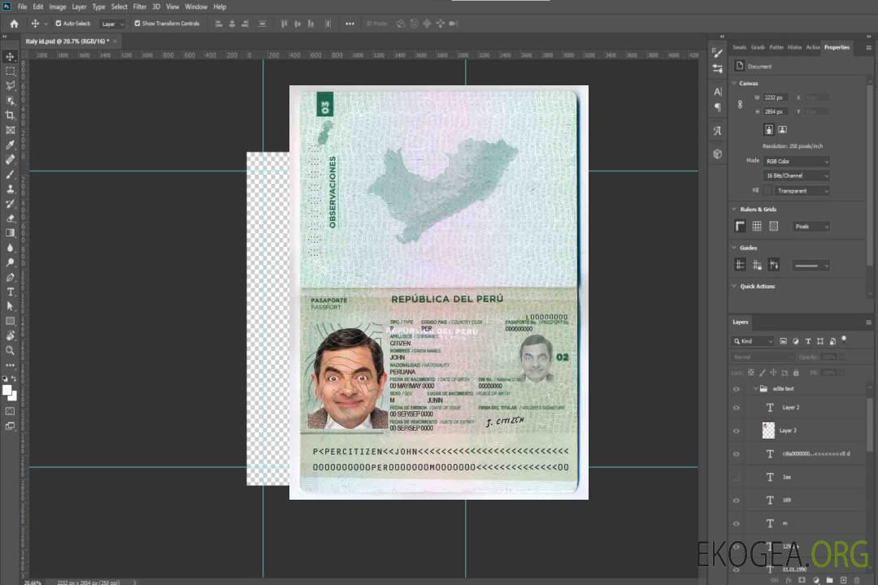Set canvas to landscape orientation

[x=782, y=130]
